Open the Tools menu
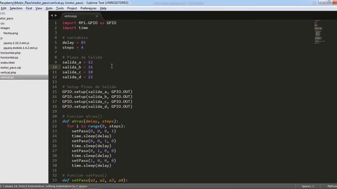 point(60,8)
